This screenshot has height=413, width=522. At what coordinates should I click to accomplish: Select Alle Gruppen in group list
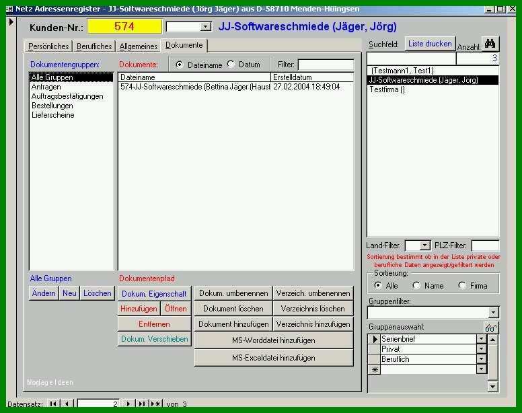[71, 77]
